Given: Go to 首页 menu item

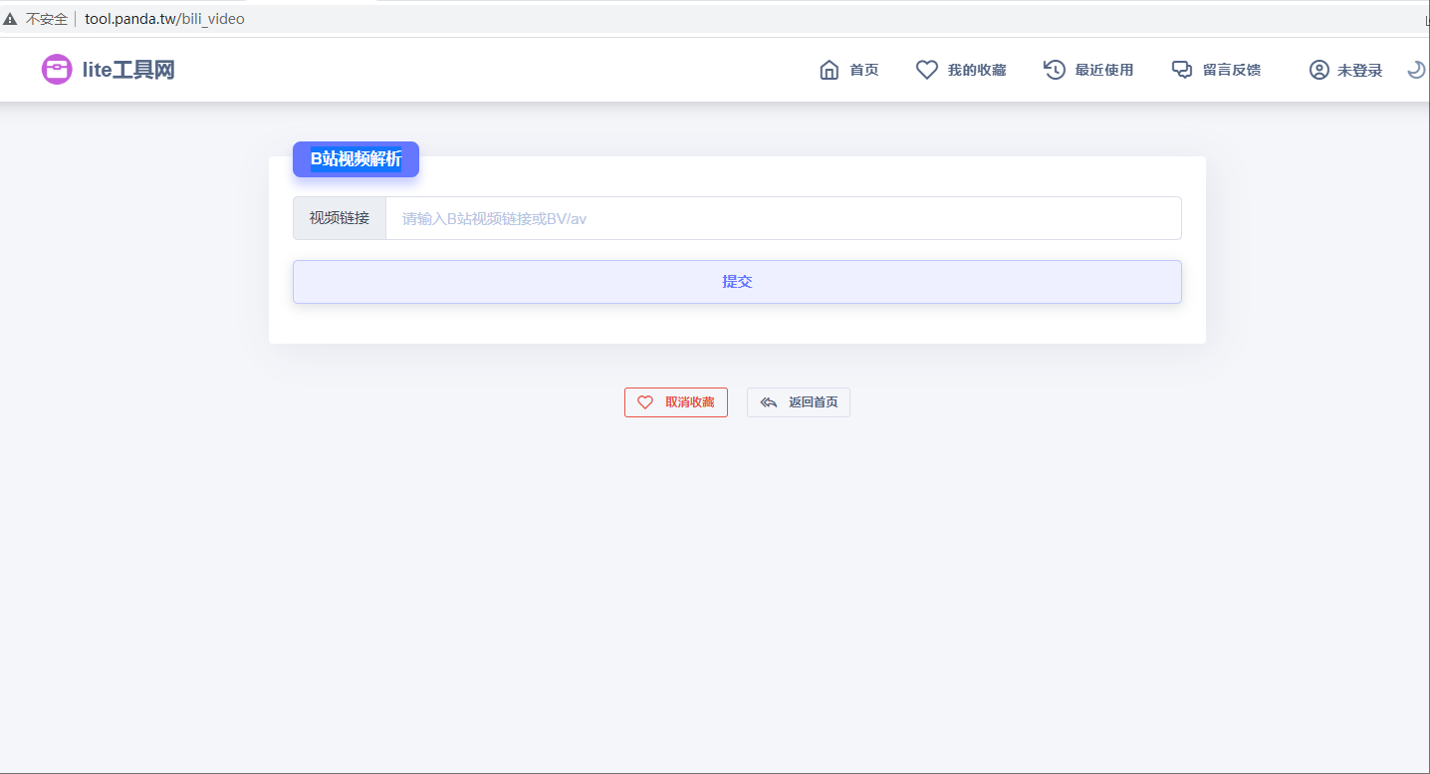Looking at the screenshot, I should coord(863,70).
